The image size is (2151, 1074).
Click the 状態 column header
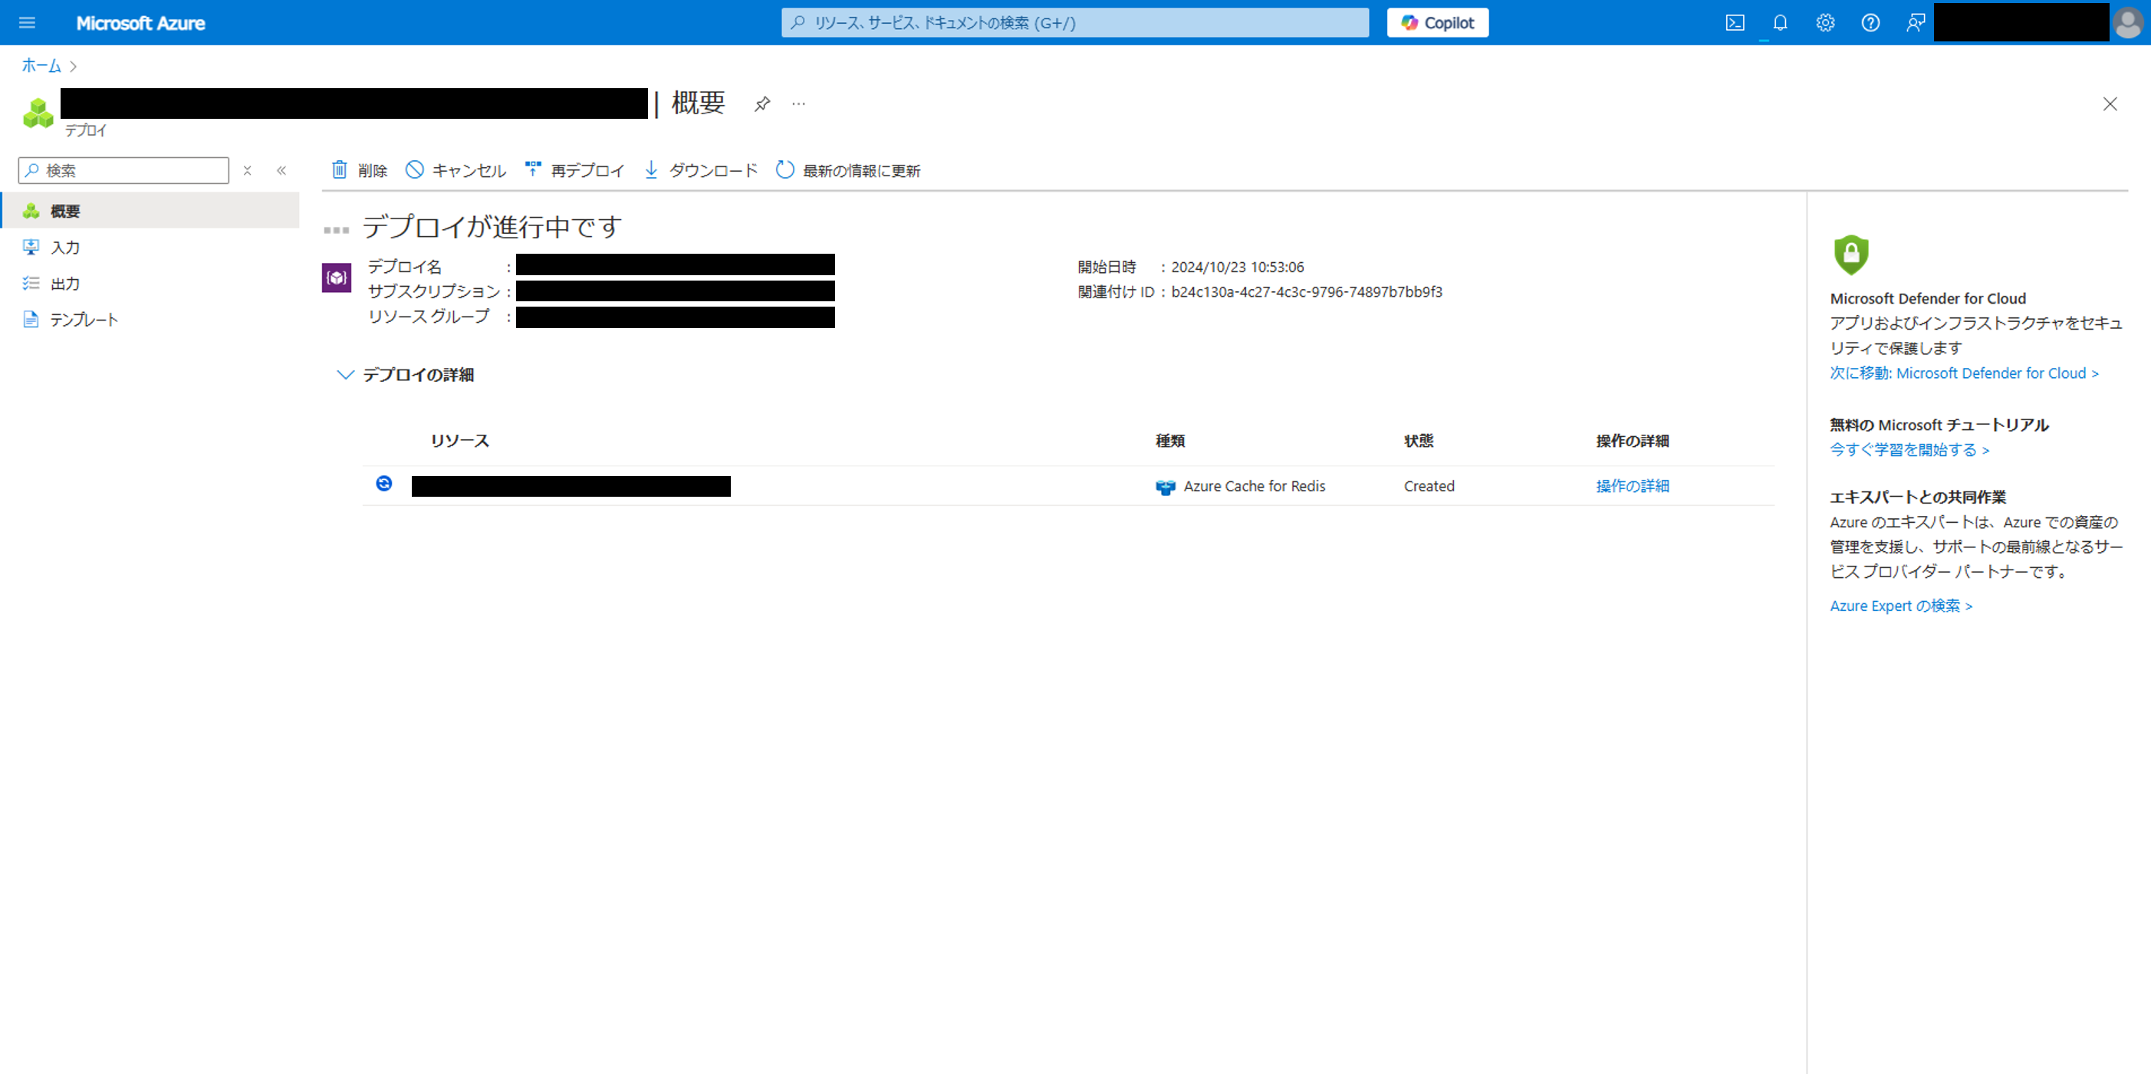coord(1419,441)
